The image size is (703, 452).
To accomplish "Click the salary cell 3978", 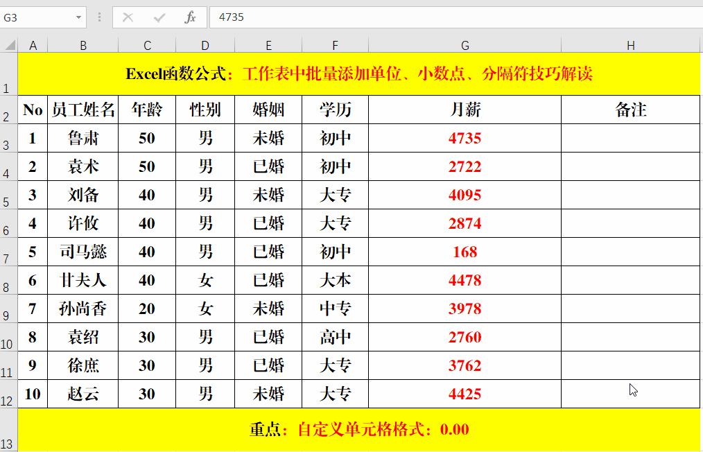I will coord(465,308).
